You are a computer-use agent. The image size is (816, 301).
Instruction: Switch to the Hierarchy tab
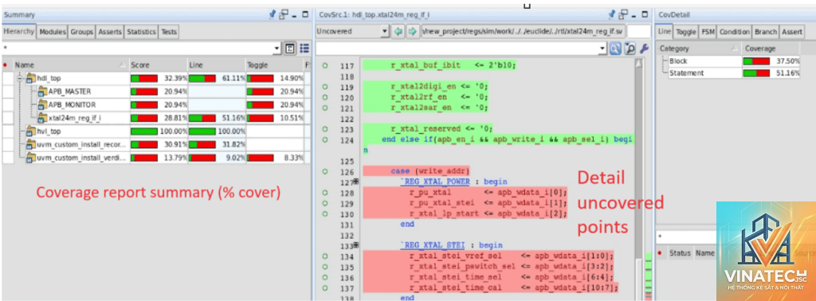pos(19,32)
